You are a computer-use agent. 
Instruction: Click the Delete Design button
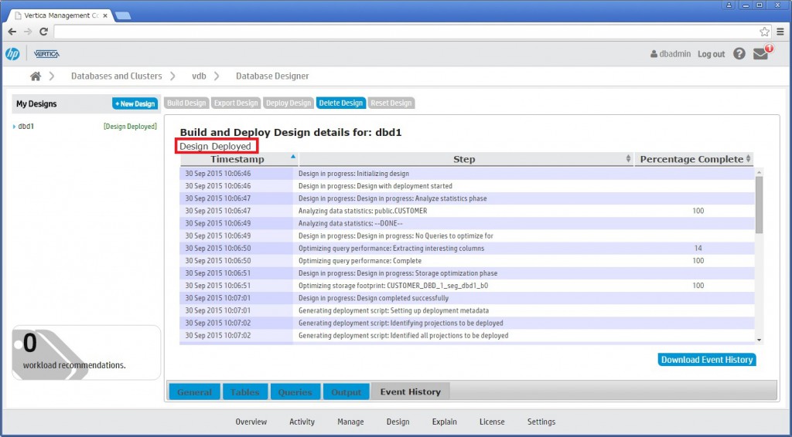pos(341,103)
